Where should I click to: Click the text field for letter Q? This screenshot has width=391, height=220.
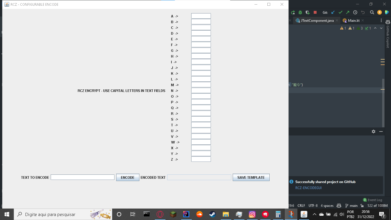click(201, 108)
